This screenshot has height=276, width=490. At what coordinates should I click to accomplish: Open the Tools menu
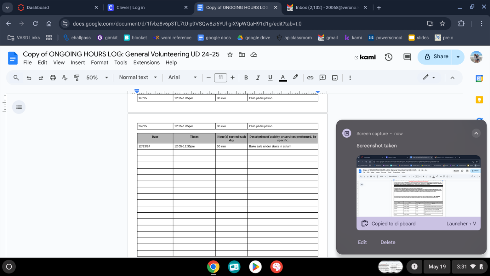tap(121, 62)
